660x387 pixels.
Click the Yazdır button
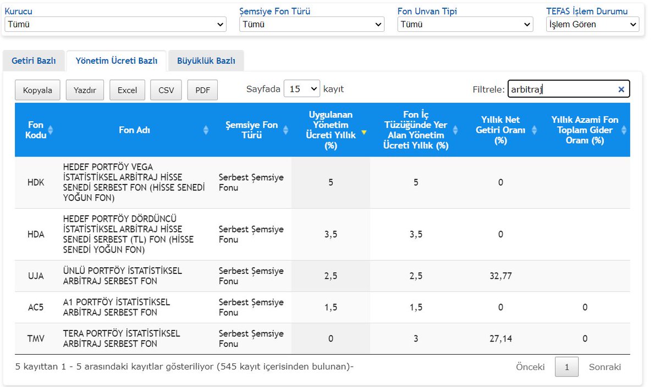click(x=85, y=90)
